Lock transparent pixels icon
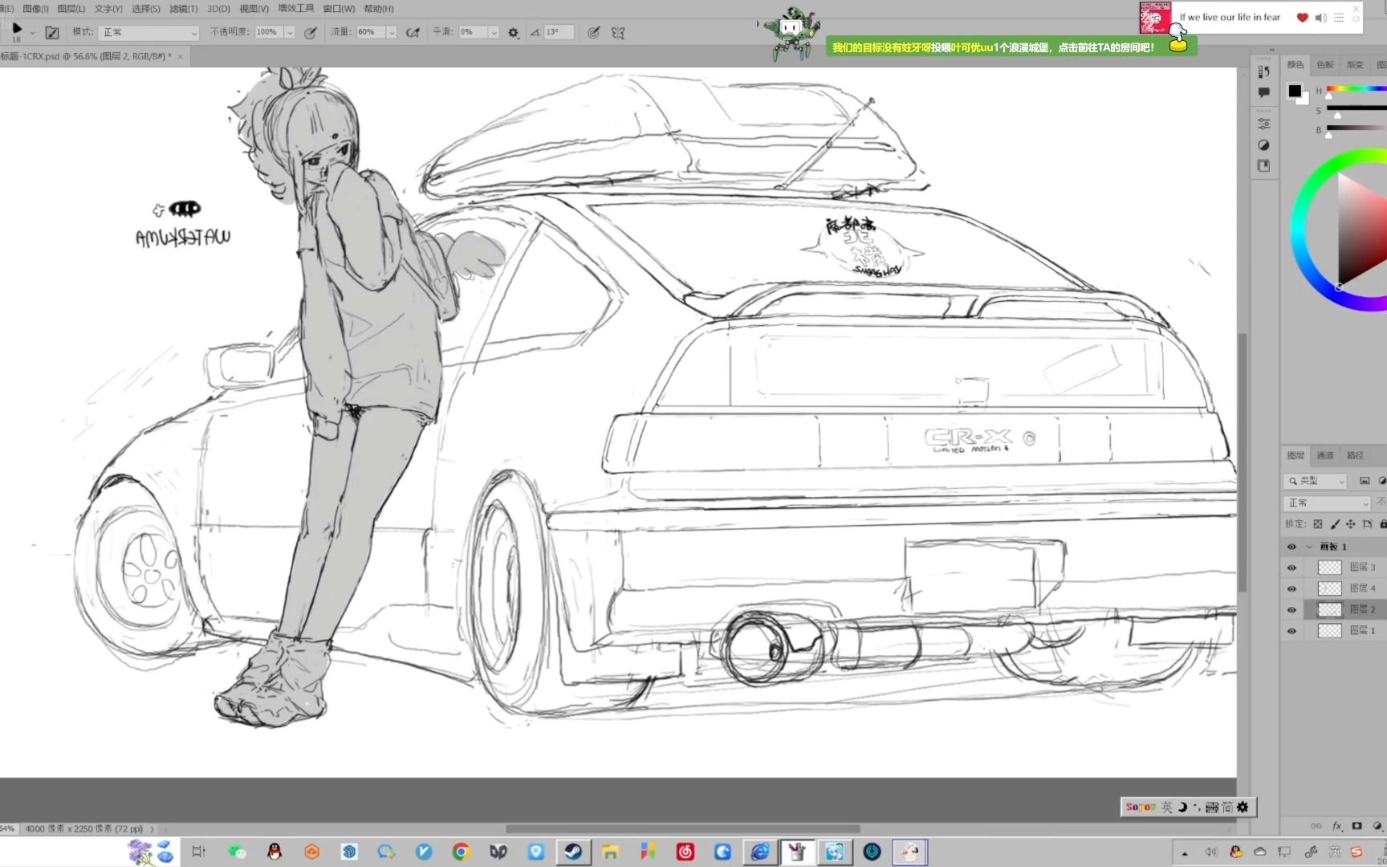The image size is (1387, 867). tap(1318, 524)
